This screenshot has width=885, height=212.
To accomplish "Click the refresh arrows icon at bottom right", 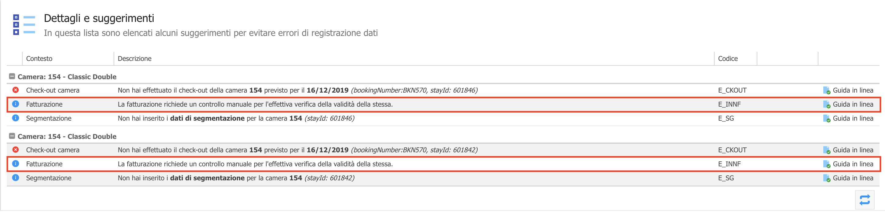I will pyautogui.click(x=864, y=199).
